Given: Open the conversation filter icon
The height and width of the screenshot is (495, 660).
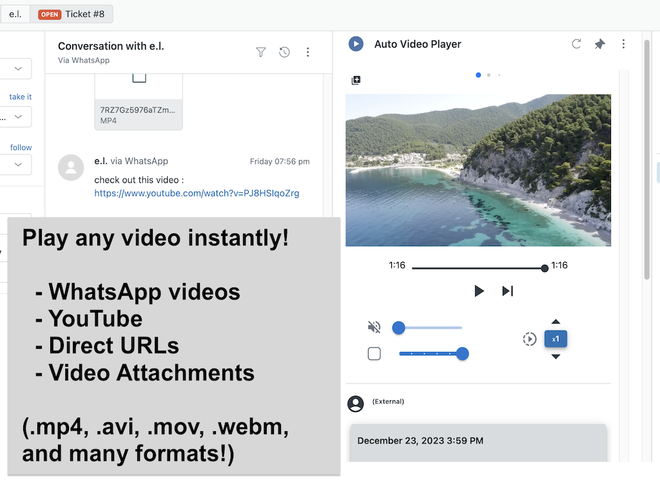Looking at the screenshot, I should click(261, 52).
